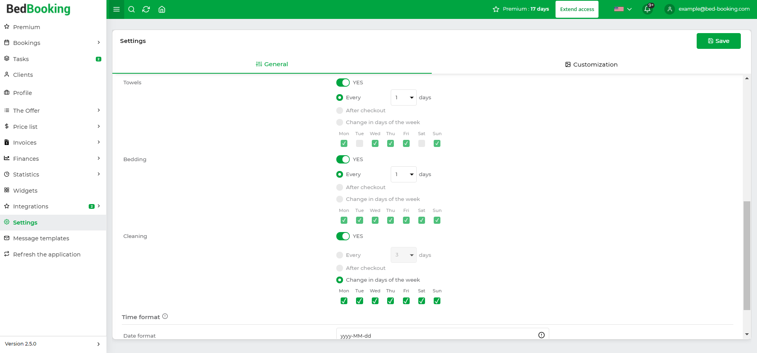This screenshot has height=353, width=757.
Task: Click the refresh sync icon in top bar
Action: 146,9
